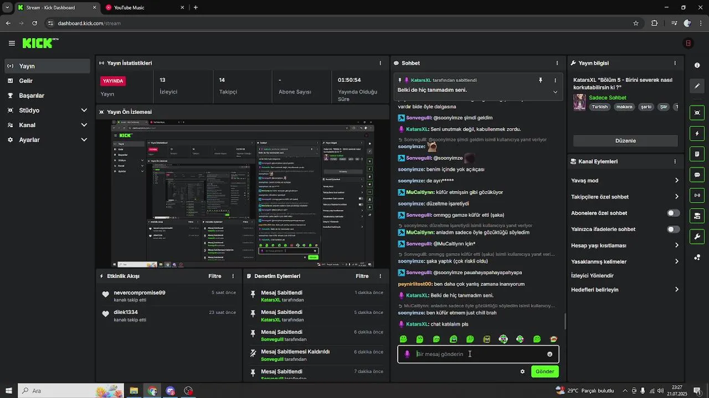Open Kanal Eylemleri options menu
Viewport: 709px width, 398px height.
point(675,161)
